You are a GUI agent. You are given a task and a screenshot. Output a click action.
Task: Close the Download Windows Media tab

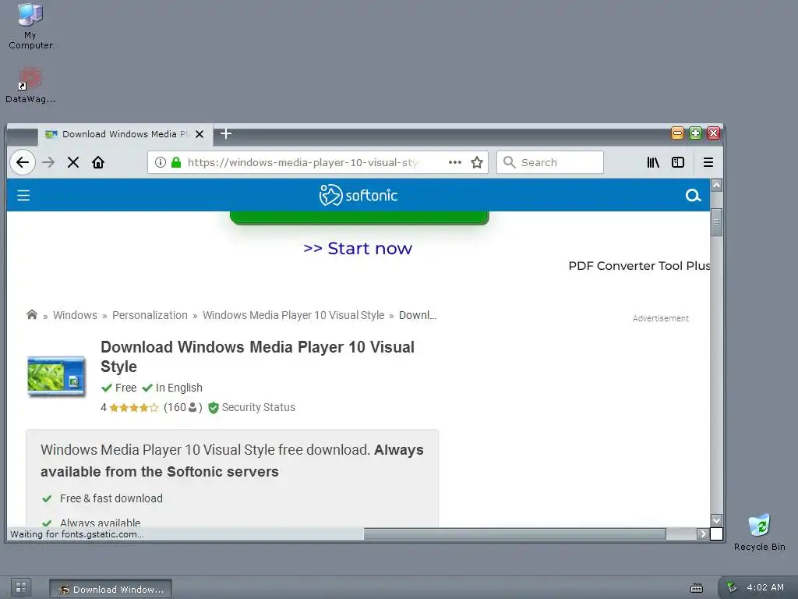click(199, 134)
